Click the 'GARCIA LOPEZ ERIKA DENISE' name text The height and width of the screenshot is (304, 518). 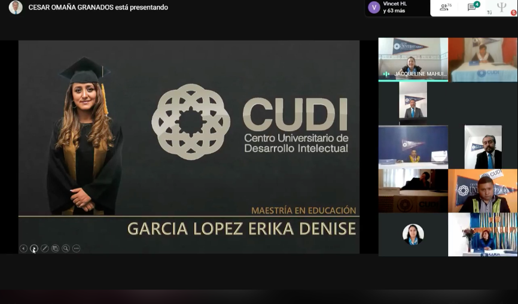tap(242, 229)
